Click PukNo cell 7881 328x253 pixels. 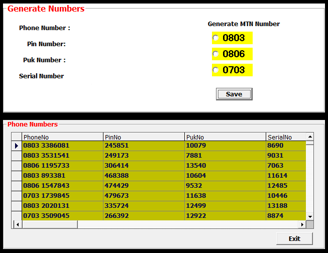[x=226, y=156]
